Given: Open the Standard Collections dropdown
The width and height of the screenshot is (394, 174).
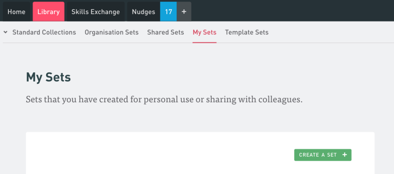Looking at the screenshot, I should pyautogui.click(x=44, y=32).
